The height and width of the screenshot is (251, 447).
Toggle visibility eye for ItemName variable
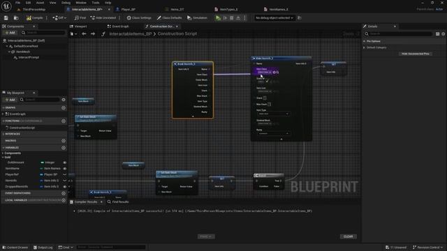pyautogui.click(x=65, y=169)
